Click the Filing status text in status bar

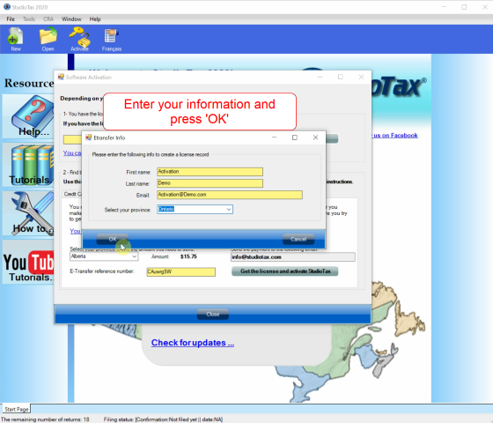pyautogui.click(x=163, y=419)
